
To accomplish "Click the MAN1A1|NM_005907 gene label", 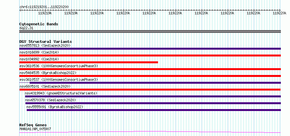I will point(35,129).
